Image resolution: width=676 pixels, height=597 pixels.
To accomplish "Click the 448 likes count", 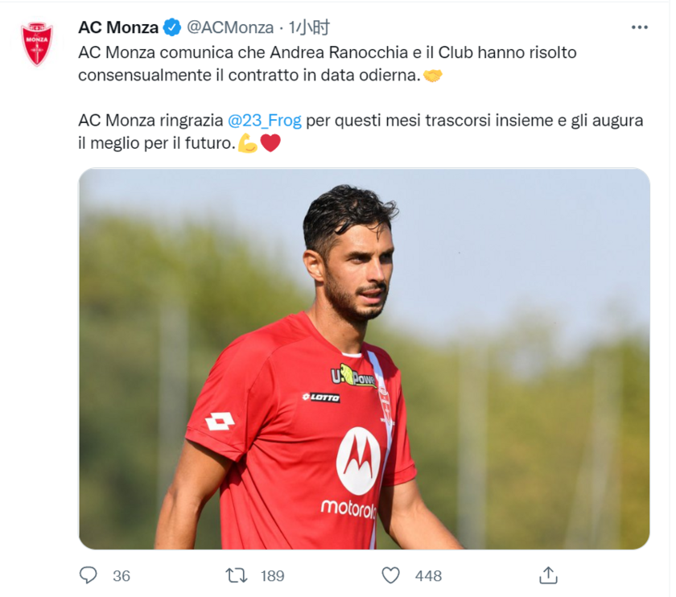I will click(428, 576).
